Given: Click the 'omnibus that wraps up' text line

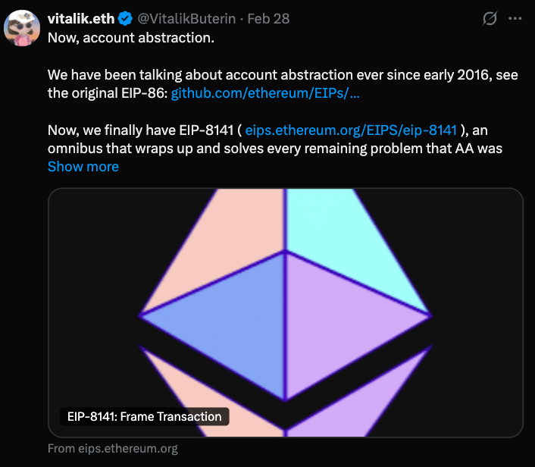Looking at the screenshot, I should (274, 148).
